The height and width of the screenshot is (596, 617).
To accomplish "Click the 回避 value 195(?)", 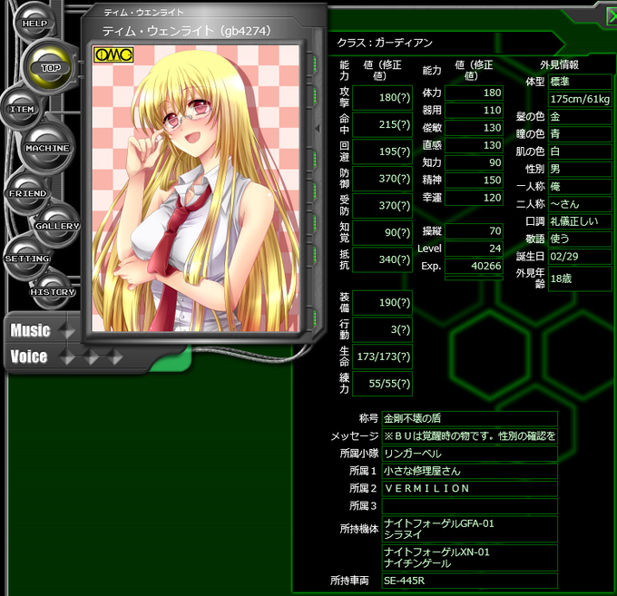I will [382, 151].
